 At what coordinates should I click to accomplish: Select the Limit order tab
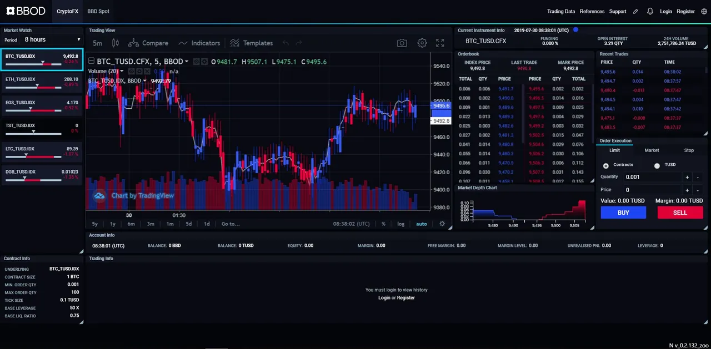point(614,150)
